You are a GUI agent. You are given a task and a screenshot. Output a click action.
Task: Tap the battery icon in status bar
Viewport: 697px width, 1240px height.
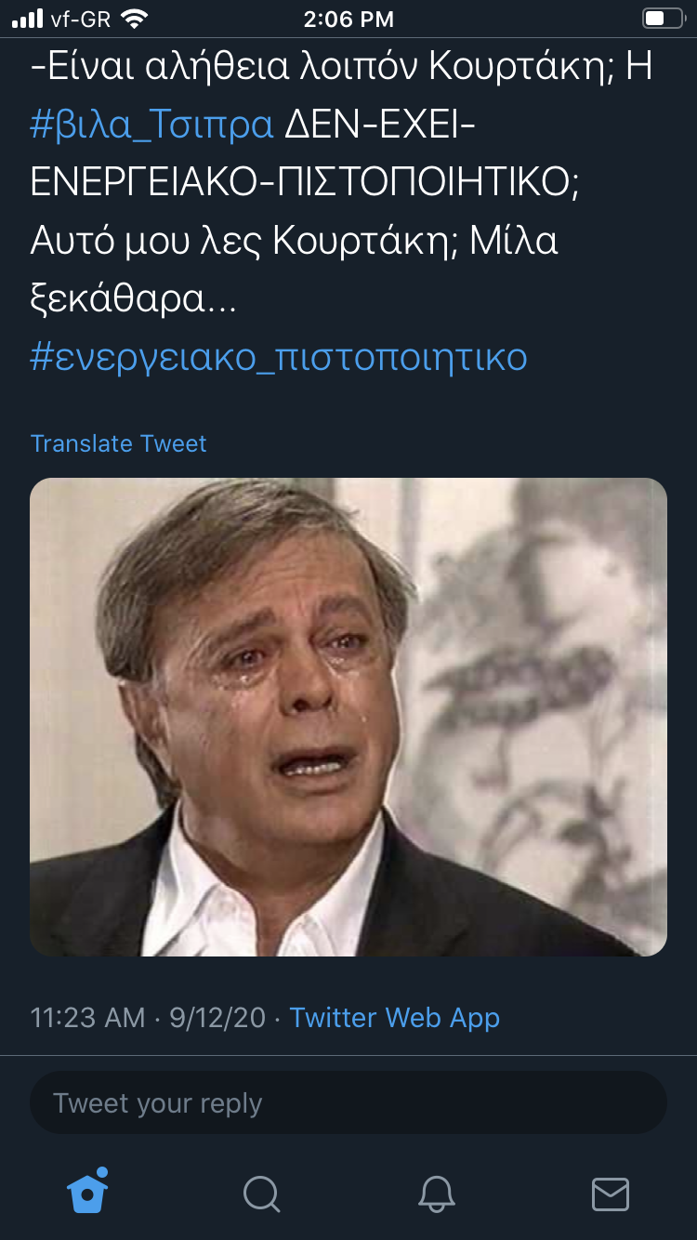[x=663, y=19]
